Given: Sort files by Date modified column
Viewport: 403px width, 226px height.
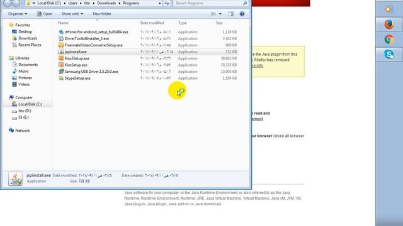Looking at the screenshot, I should [152, 23].
